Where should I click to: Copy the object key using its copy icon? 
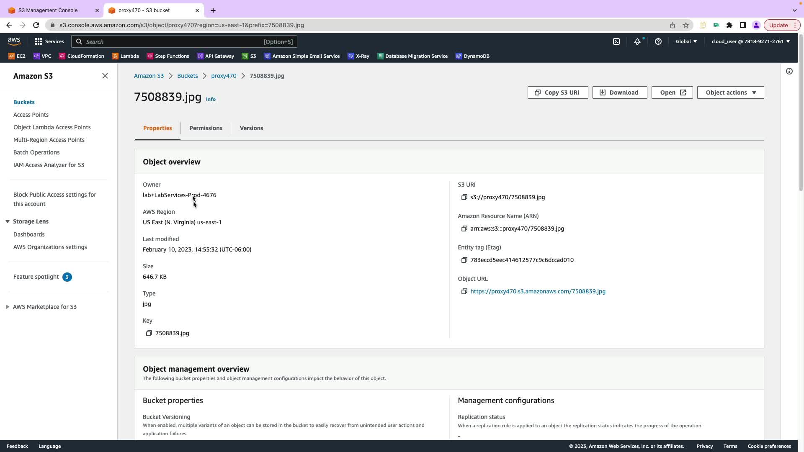pos(149,333)
